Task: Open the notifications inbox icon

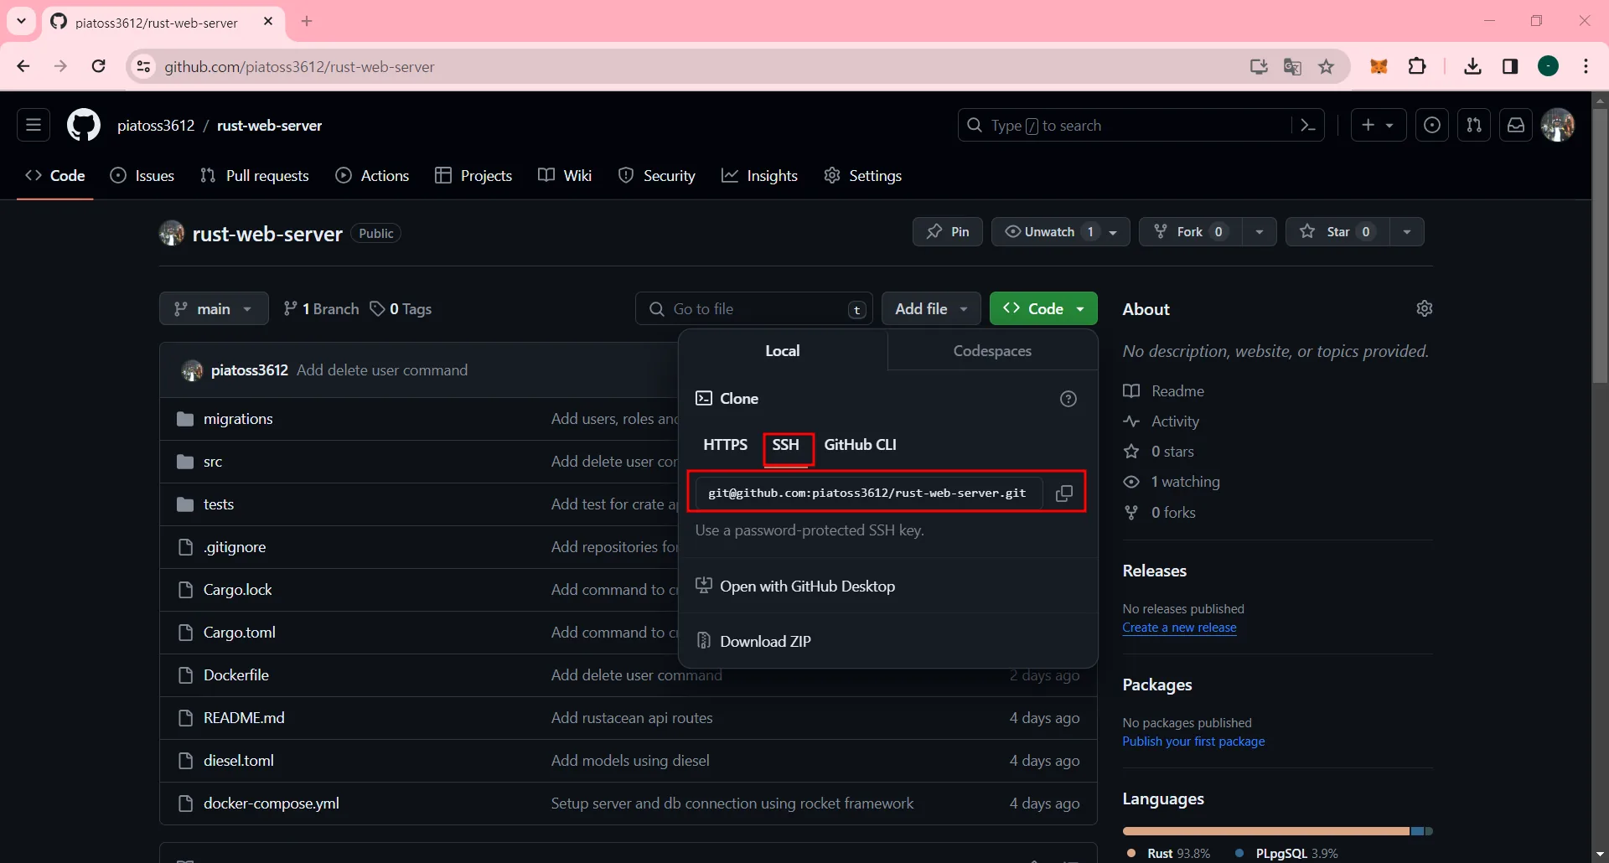Action: [1516, 126]
